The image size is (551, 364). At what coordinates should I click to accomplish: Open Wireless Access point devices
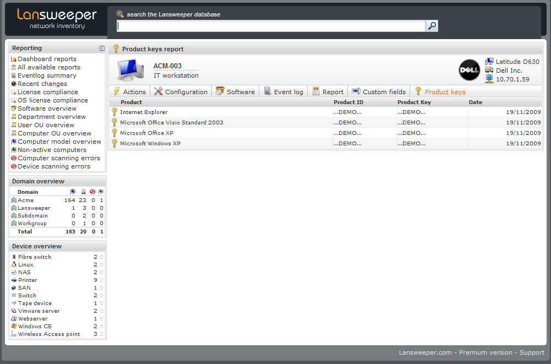[49, 334]
